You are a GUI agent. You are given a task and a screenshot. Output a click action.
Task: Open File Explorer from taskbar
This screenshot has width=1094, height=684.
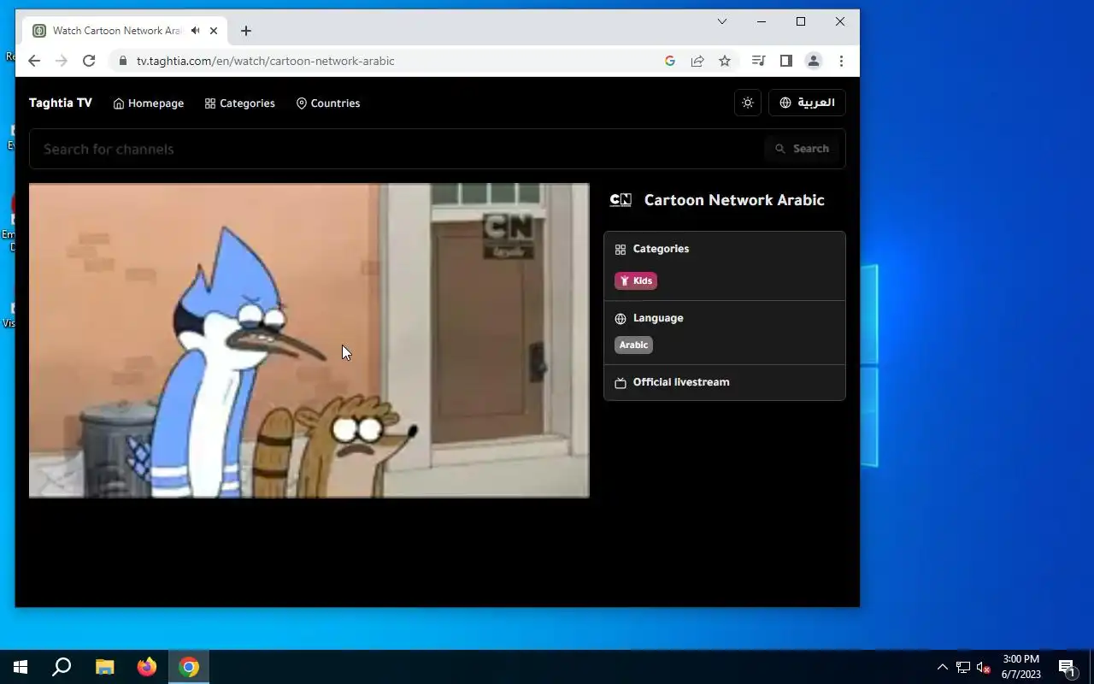[104, 667]
